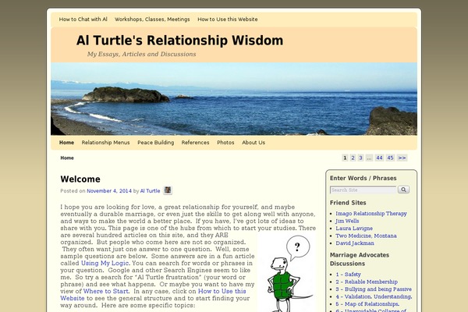This screenshot has height=312, width=468.
Task: Open discussion 2 - Reliable Membership
Action: 367,282
